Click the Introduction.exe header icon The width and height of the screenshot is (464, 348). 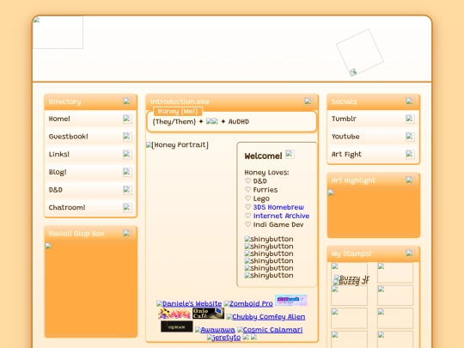click(x=308, y=101)
